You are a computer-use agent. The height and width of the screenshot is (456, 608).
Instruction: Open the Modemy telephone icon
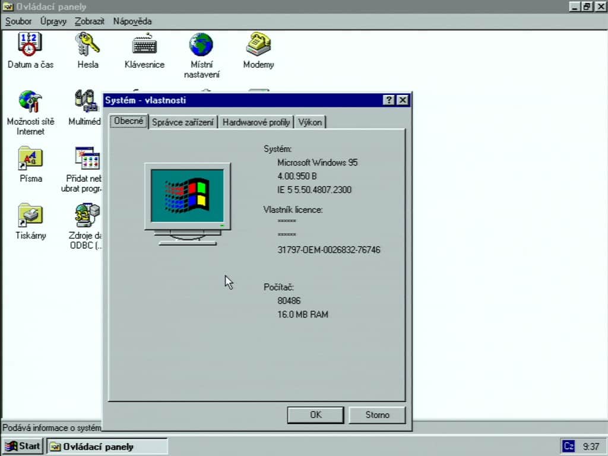(258, 44)
